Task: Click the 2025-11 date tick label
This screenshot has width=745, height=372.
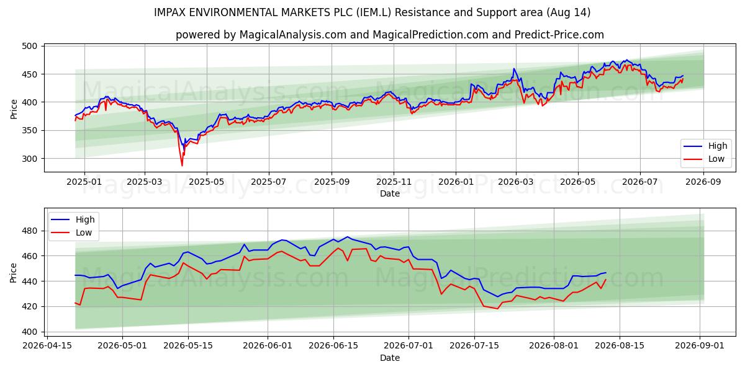Action: tap(394, 182)
